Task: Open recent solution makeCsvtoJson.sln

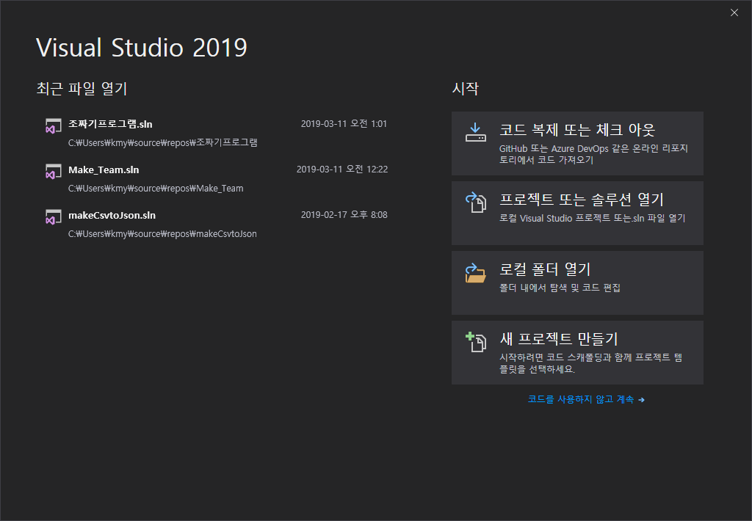Action: [x=112, y=215]
